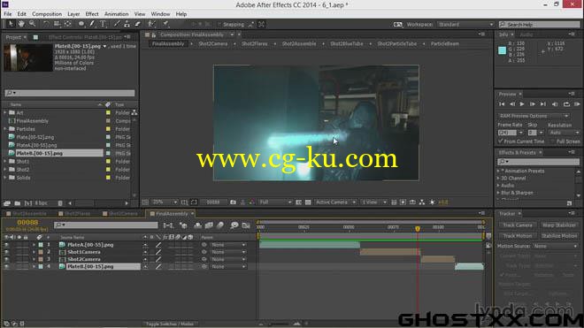Click the trash icon in Project panel
Viewport: 584px width, 328px height.
pyautogui.click(x=60, y=203)
